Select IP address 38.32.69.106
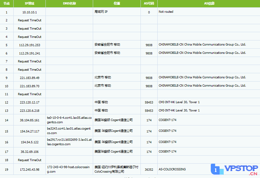Image resolution: width=260 pixels, height=178 pixels. [x=30, y=152]
